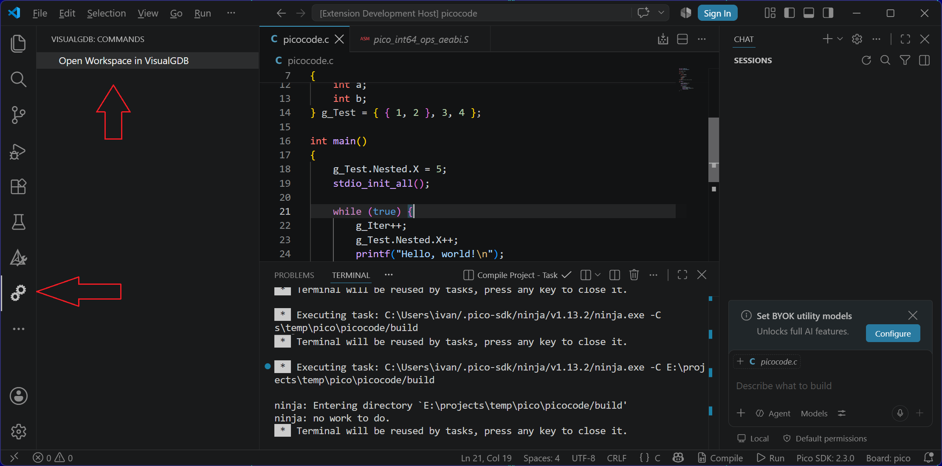Open the CMake tools view icon
The height and width of the screenshot is (466, 942).
tap(18, 258)
